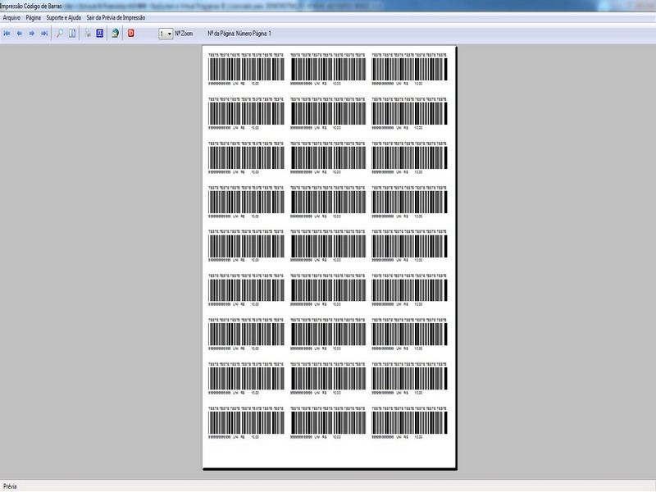Go to the next page arrow
Viewport: 656px width, 492px height.
32,34
